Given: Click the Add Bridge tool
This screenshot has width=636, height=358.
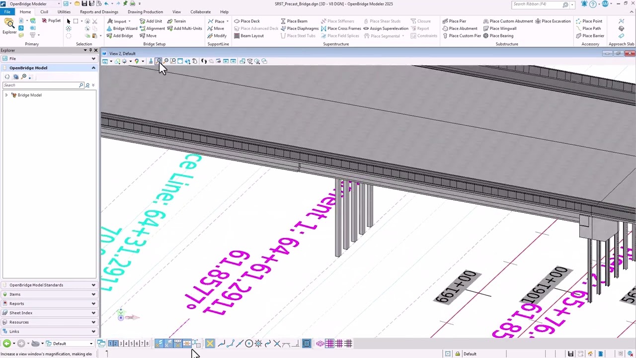Looking at the screenshot, I should [120, 36].
